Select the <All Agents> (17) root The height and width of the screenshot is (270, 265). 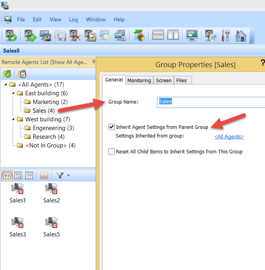click(41, 84)
